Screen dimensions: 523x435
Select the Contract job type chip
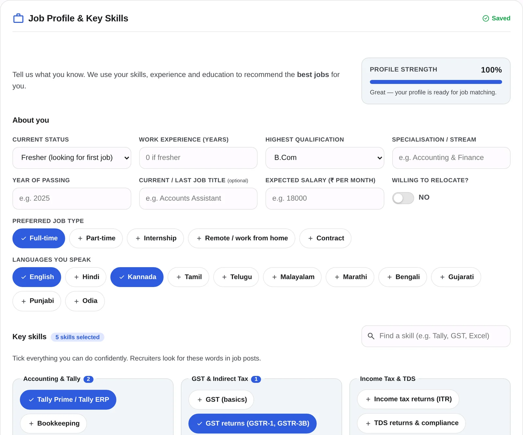point(325,238)
